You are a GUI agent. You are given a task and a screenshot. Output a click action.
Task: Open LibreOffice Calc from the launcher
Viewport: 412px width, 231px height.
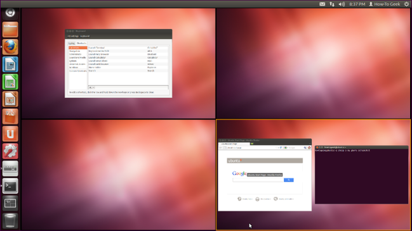[10, 82]
